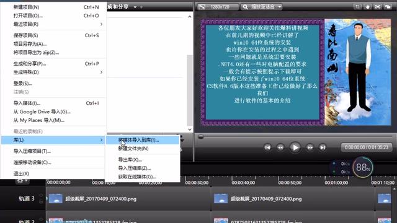Click the 0:00:00;00 / 0:01:35;23 time display

367,147
